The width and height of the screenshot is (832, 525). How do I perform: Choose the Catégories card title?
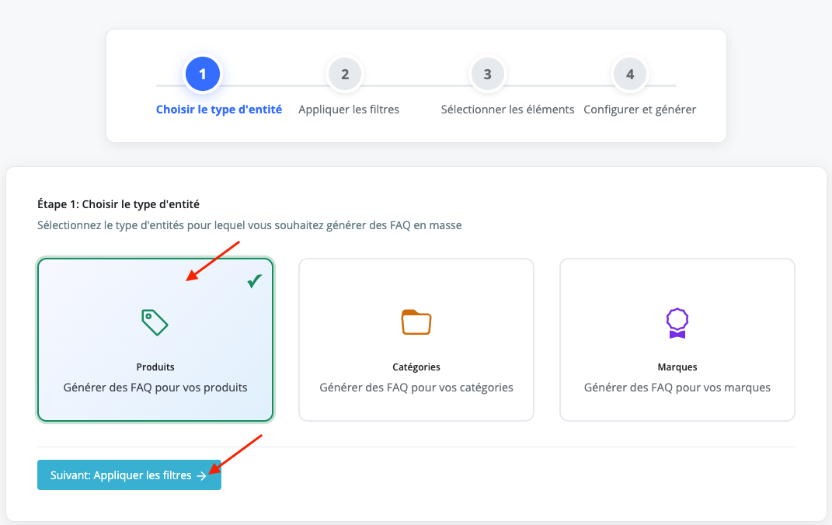click(x=416, y=367)
